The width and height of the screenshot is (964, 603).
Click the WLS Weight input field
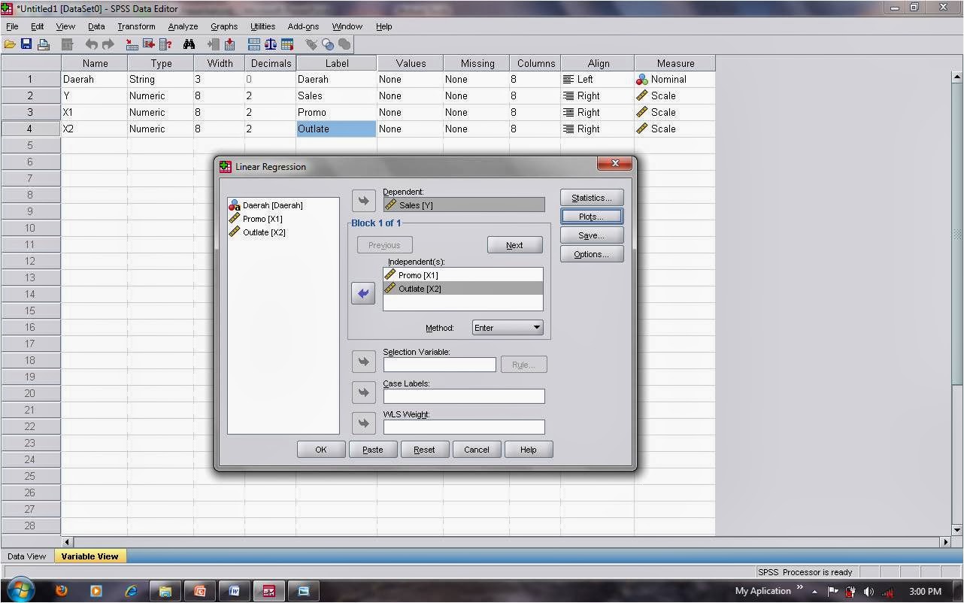pyautogui.click(x=464, y=427)
